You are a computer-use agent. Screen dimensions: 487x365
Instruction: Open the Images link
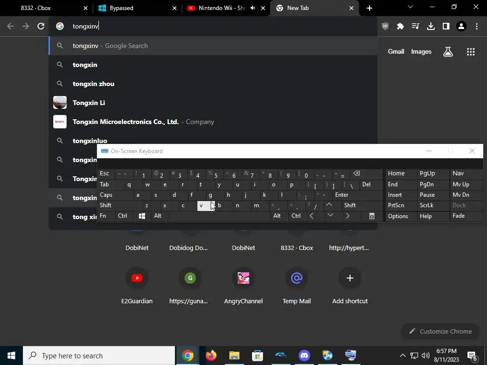(421, 52)
